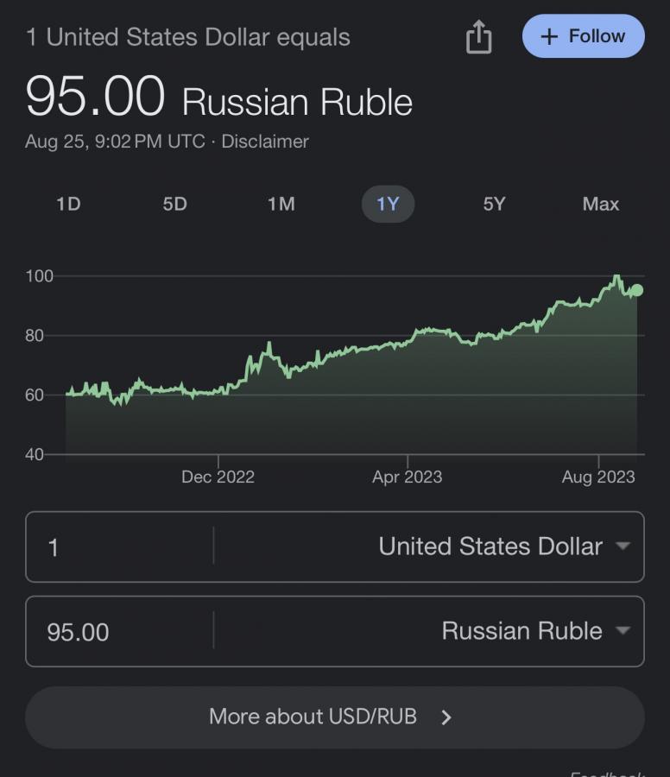Click the dropdown arrow beside United States Dollar

(x=622, y=546)
